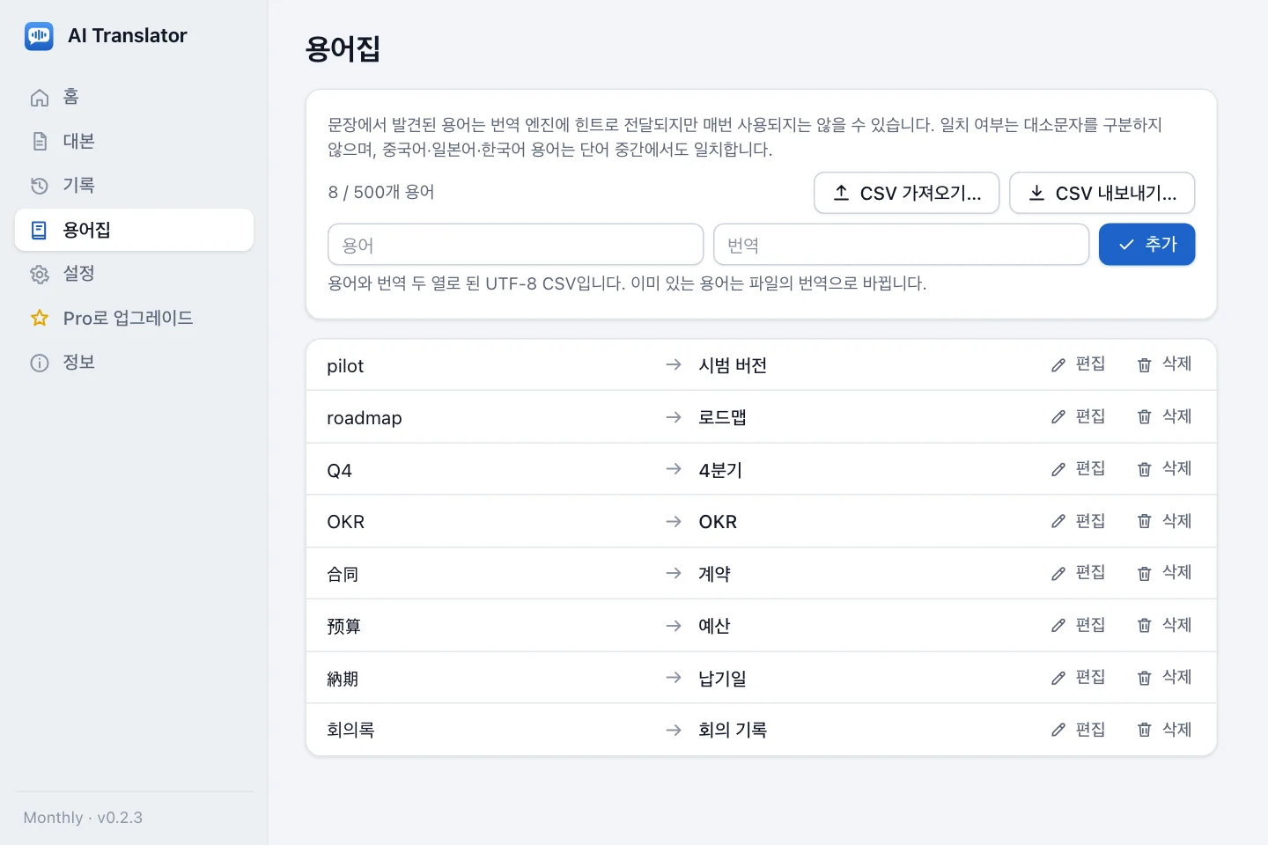
Task: Open the 홈 home page icon
Action: pyautogui.click(x=40, y=98)
